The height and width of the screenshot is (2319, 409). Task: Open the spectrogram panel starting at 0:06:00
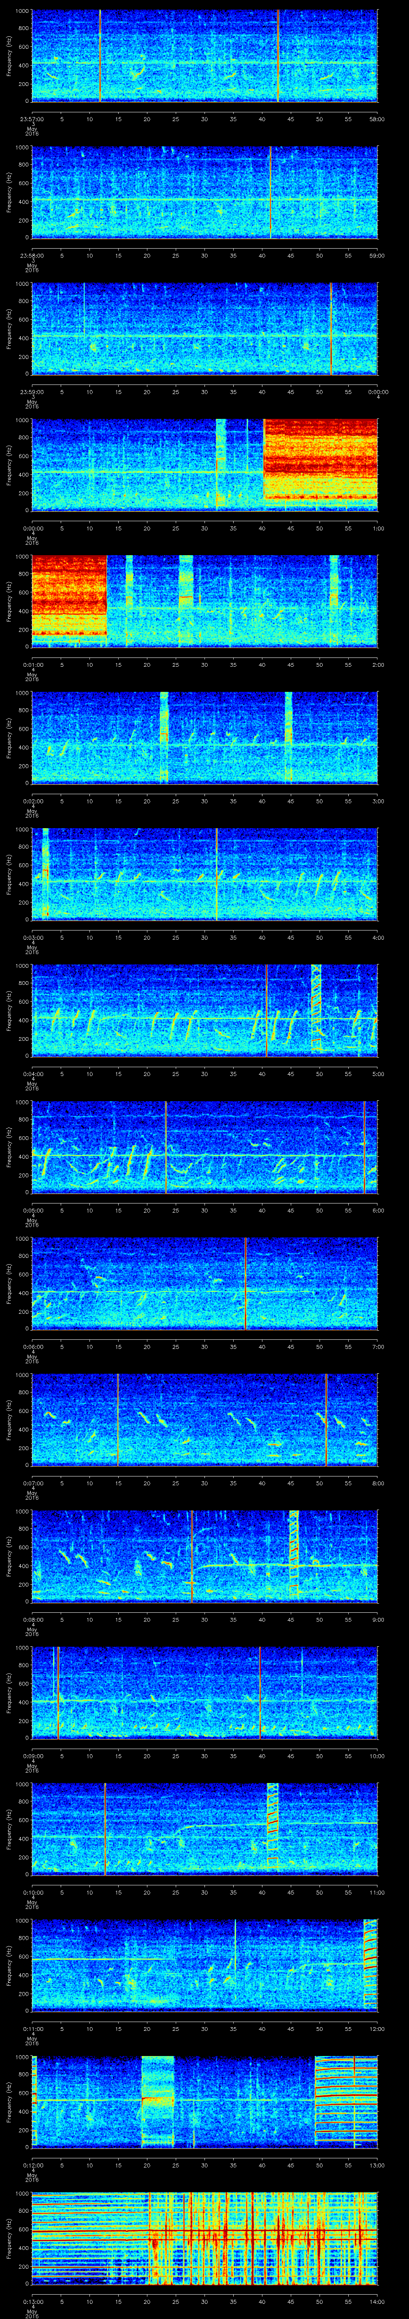click(205, 1283)
